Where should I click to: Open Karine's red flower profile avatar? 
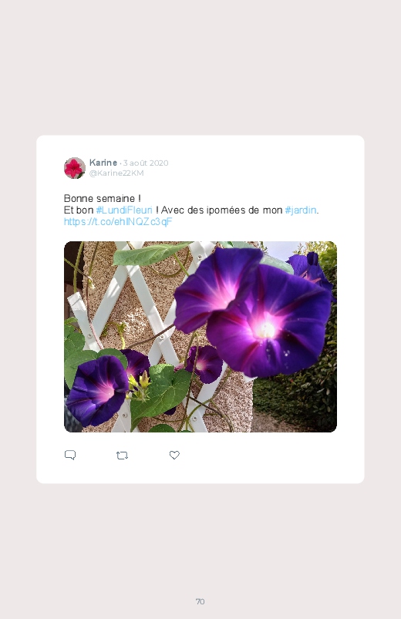[75, 168]
